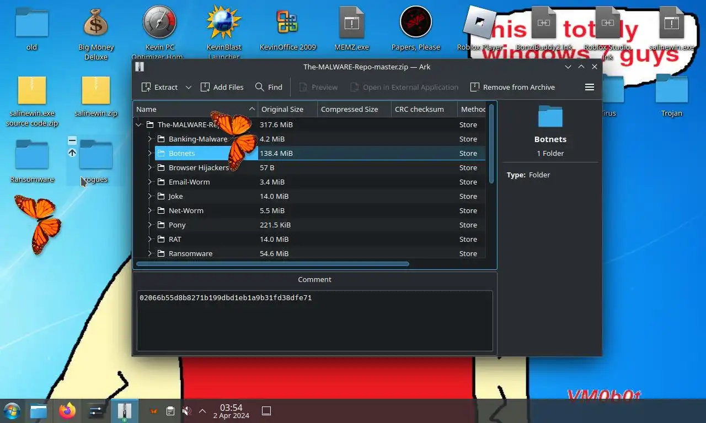
Task: Select BonziBuddy2.lnk desktop icon
Action: (544, 29)
